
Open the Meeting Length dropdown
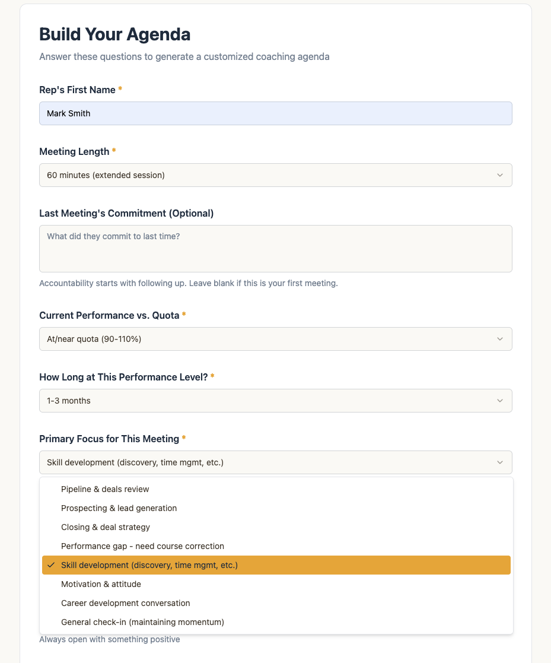(275, 175)
